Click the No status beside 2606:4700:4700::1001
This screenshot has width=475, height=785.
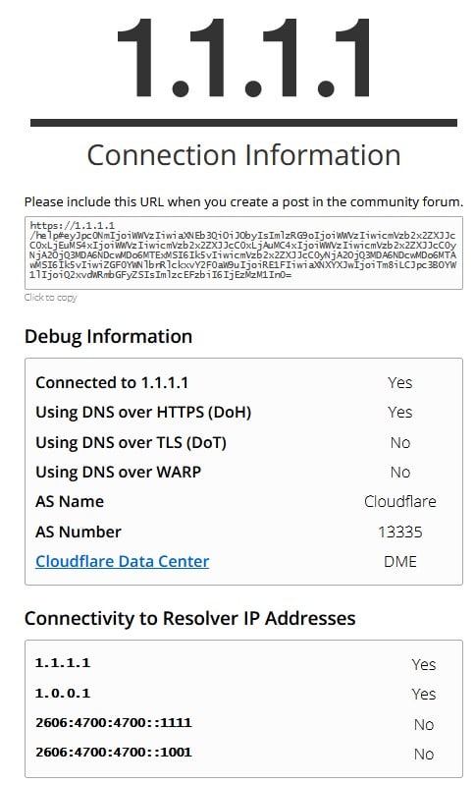tap(424, 754)
